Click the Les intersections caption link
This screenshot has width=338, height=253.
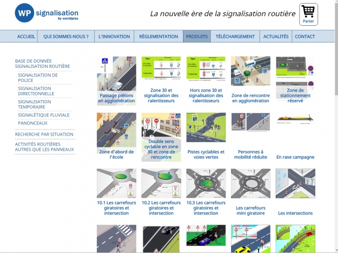(x=295, y=213)
